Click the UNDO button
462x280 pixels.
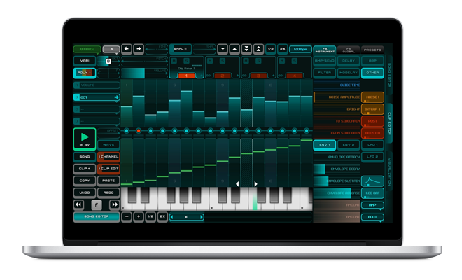coord(85,192)
